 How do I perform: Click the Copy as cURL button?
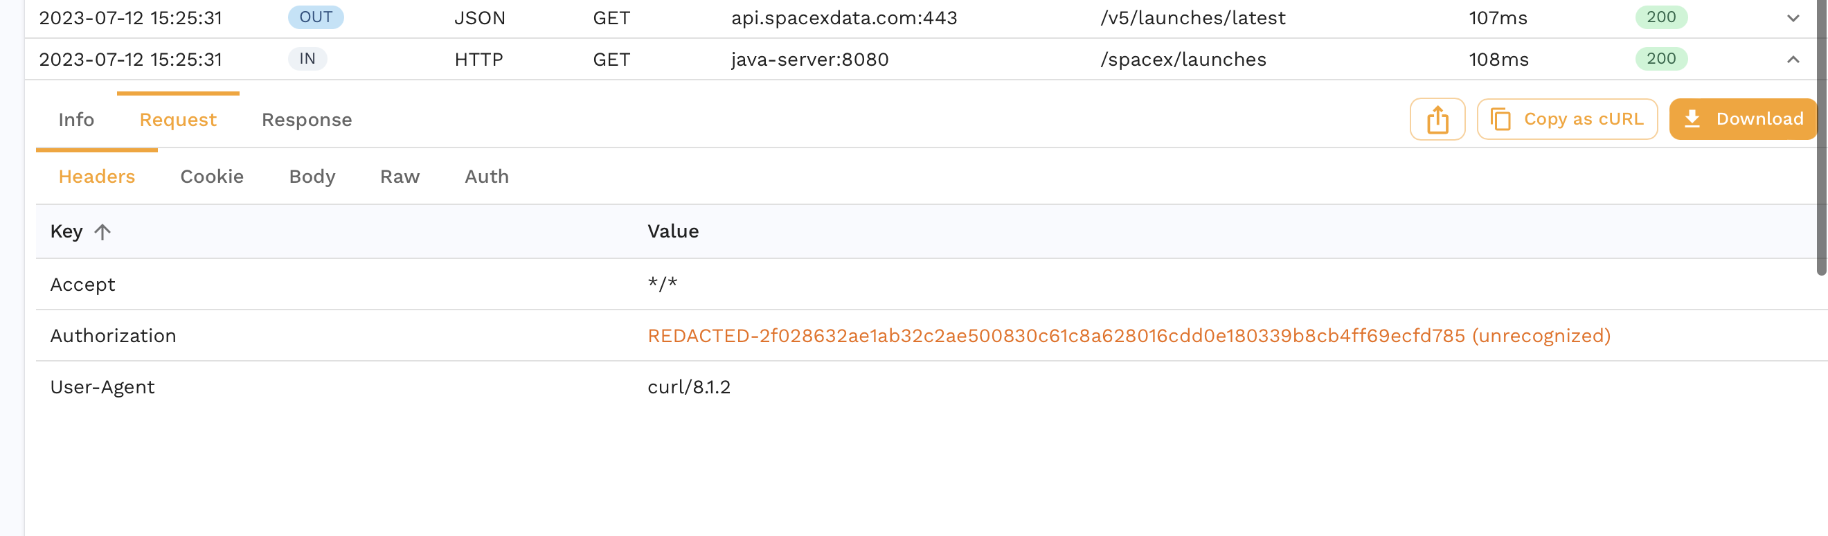click(x=1567, y=119)
